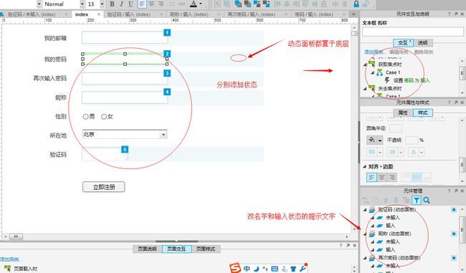
Task: Click the Sogou input method S logo
Action: (235, 268)
